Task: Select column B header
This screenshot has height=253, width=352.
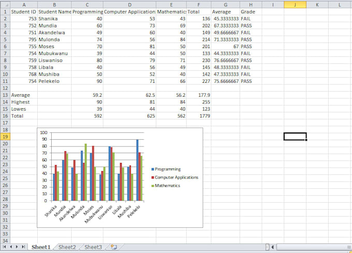Action: [x=54, y=5]
